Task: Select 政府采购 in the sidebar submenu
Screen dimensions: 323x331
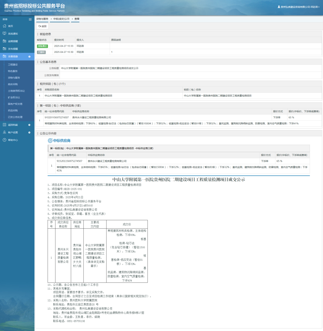Action: pyautogui.click(x=13, y=84)
